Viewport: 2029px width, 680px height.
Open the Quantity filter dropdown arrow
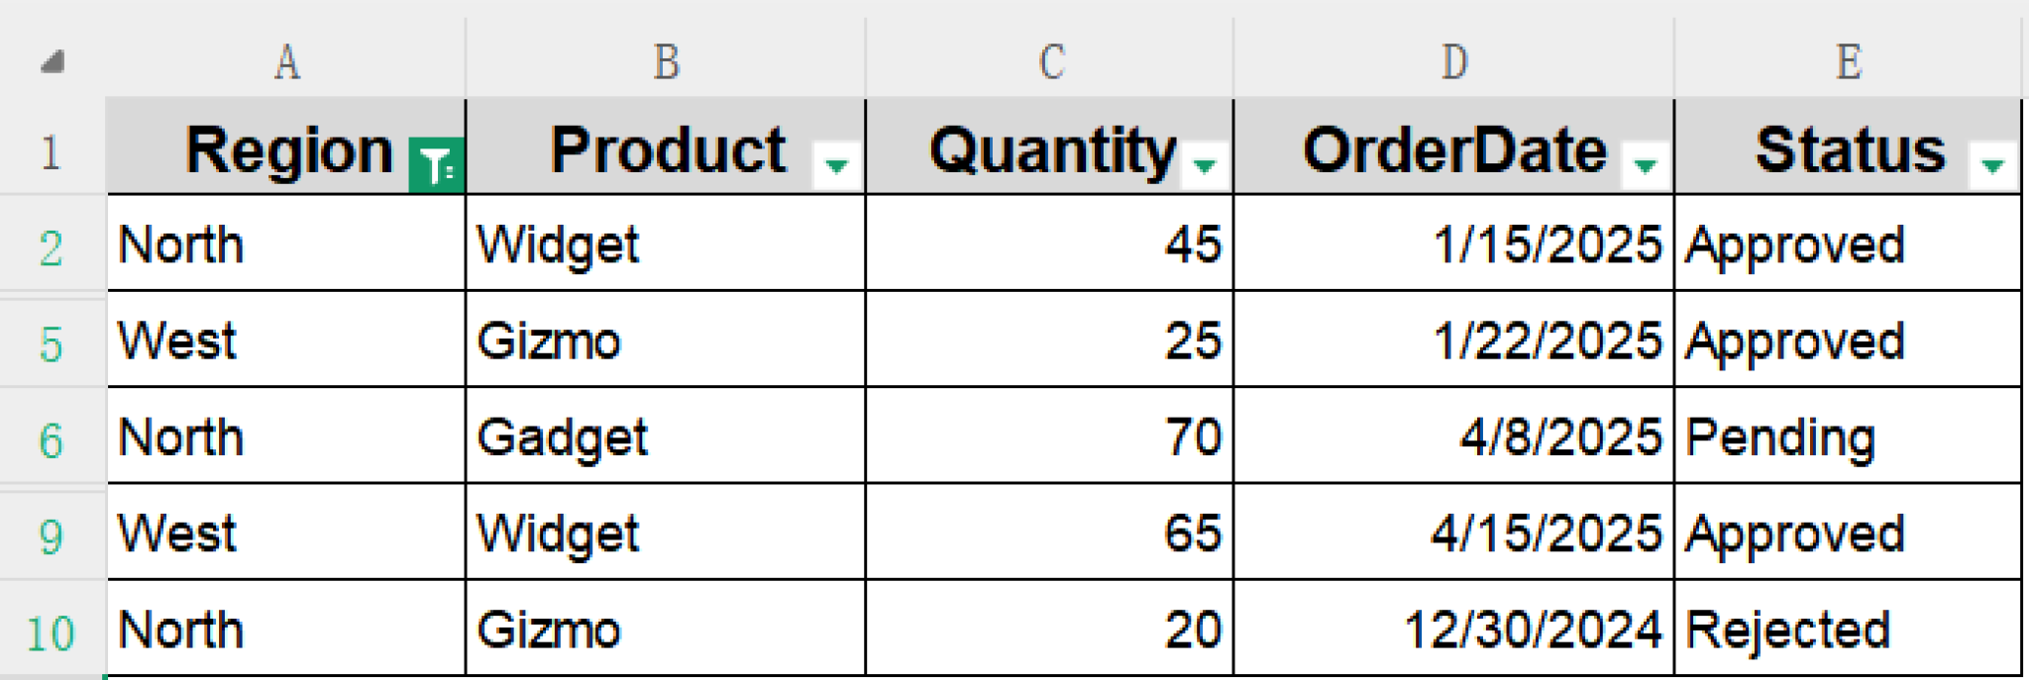pos(1204,166)
